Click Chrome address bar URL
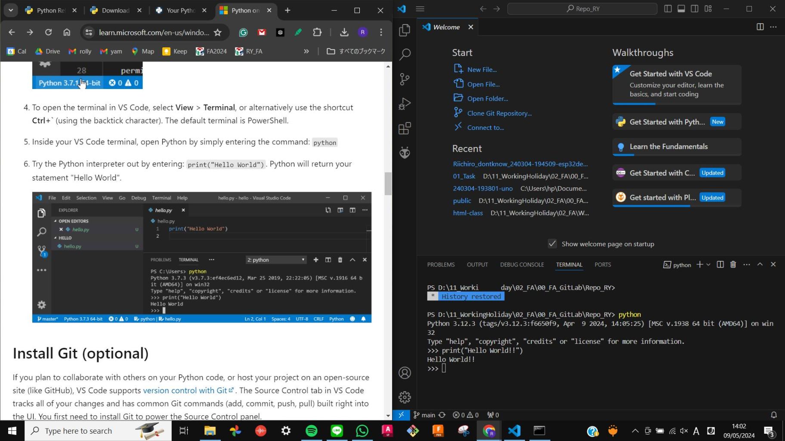785x441 pixels. pyautogui.click(x=154, y=32)
